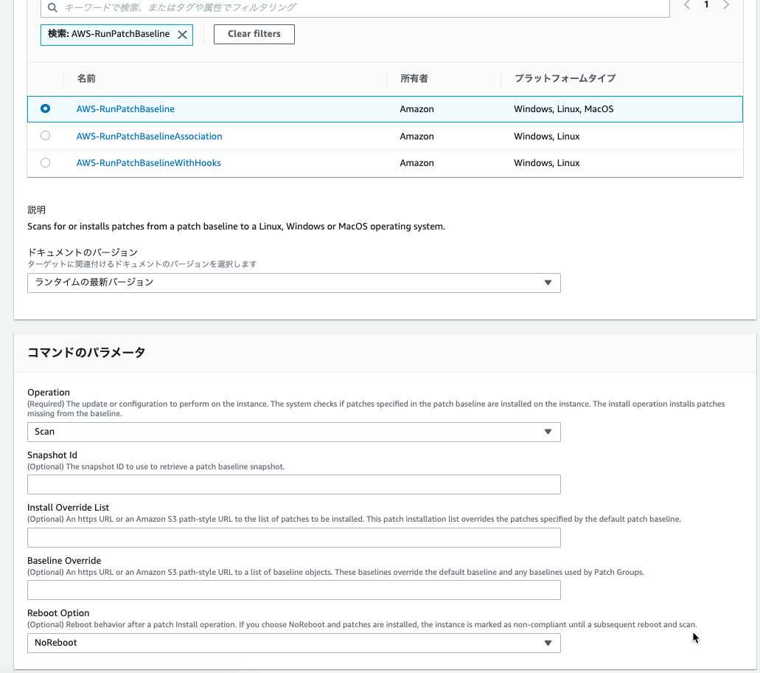The width and height of the screenshot is (760, 673).
Task: Go to the next results page
Action: coord(725,5)
